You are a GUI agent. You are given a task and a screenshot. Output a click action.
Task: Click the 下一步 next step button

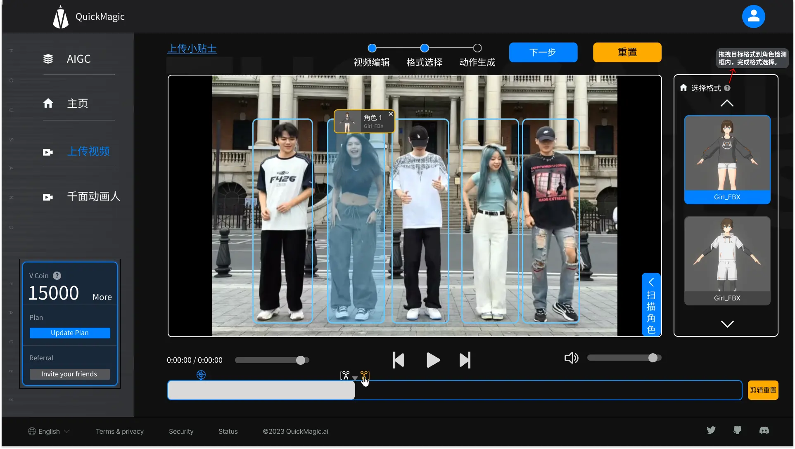click(543, 52)
